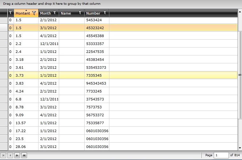Go to the next page
The height and width of the screenshot is (160, 242).
point(17,155)
